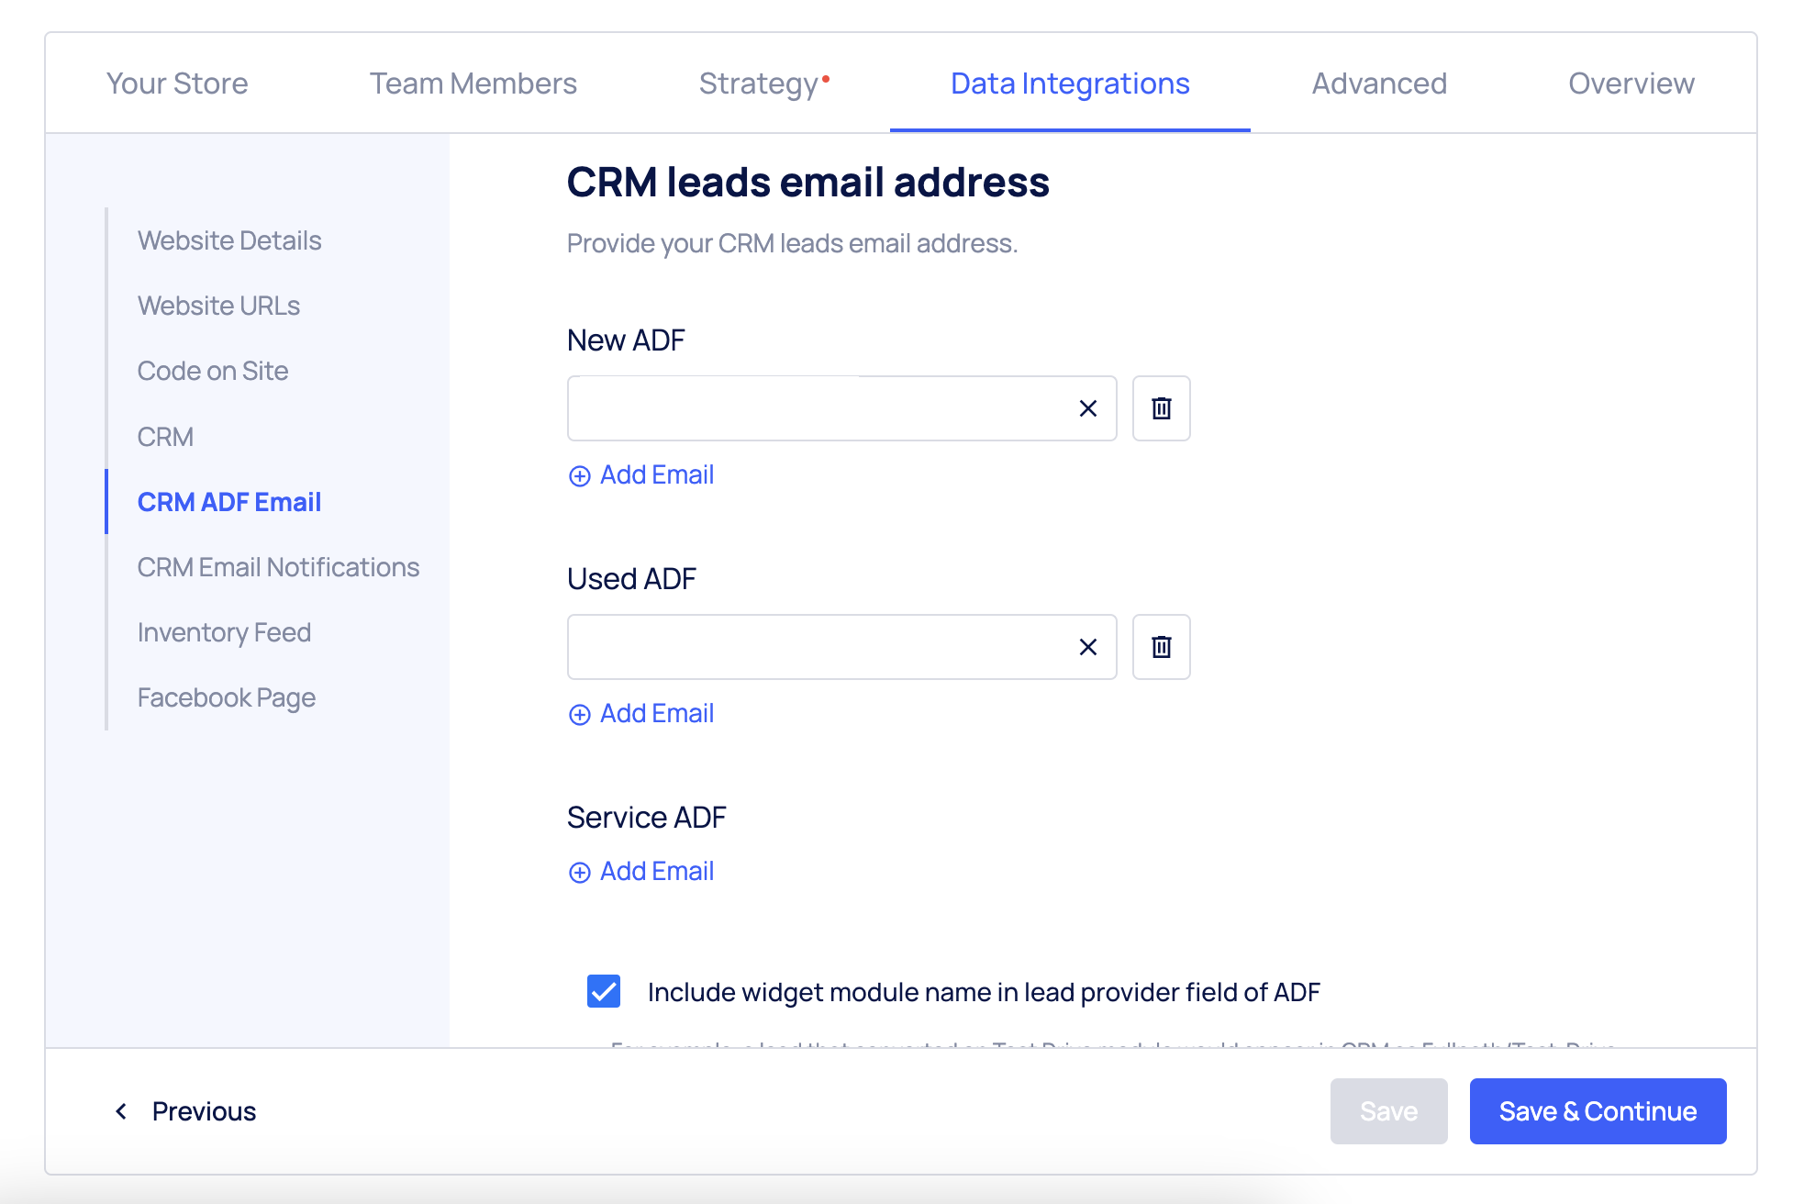
Task: Focus the Used ADF email input
Action: (x=817, y=647)
